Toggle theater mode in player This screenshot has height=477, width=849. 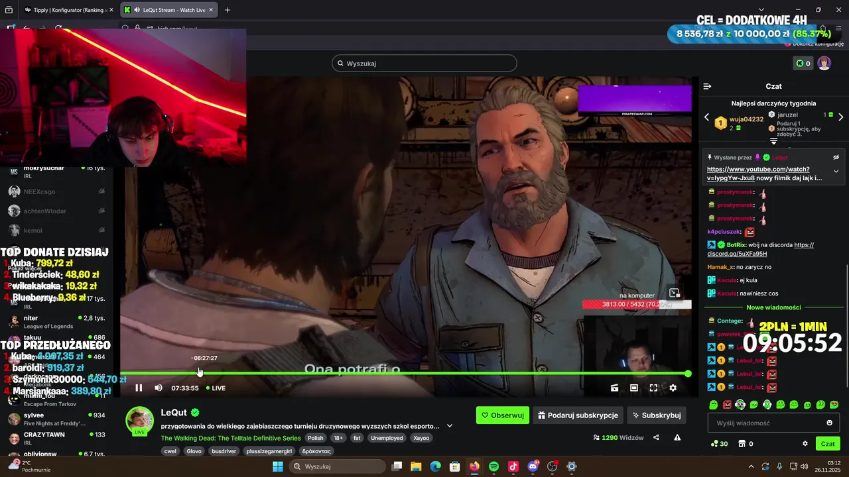[634, 388]
